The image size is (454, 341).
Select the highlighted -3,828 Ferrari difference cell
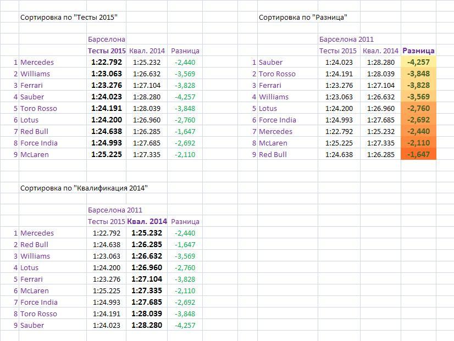(x=418, y=85)
